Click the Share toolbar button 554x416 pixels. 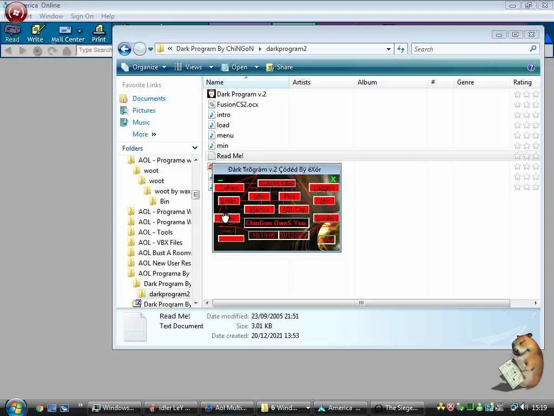[280, 67]
